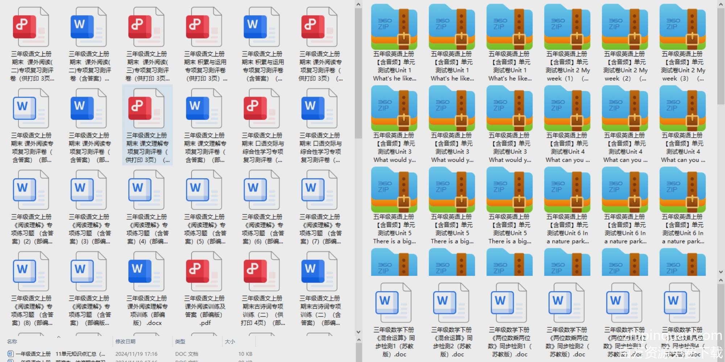Open 《阅读理解》专项练习题（含答案）(6) document

pos(262,207)
